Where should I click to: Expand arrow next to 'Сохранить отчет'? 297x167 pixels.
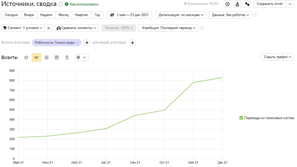(290, 4)
